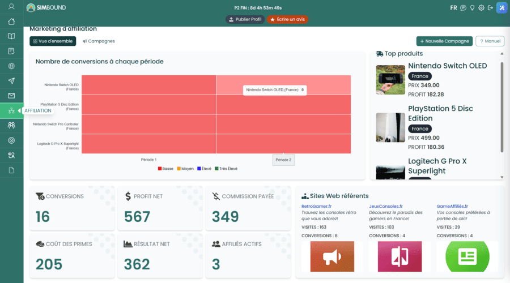Image resolution: width=510 pixels, height=283 pixels.
Task: Open the notes/report icon in sidebar
Action: pyautogui.click(x=11, y=51)
